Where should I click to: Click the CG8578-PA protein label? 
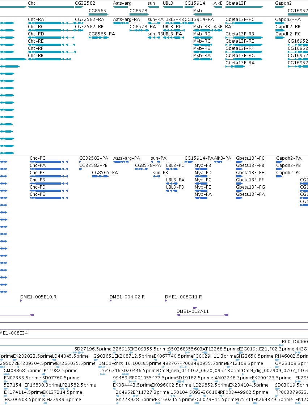click(x=148, y=165)
